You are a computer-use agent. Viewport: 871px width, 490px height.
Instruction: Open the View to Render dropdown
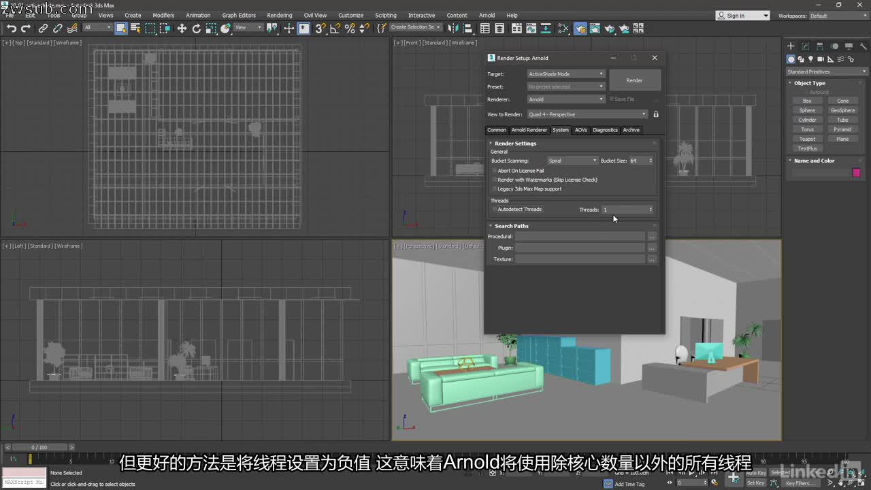tap(588, 114)
